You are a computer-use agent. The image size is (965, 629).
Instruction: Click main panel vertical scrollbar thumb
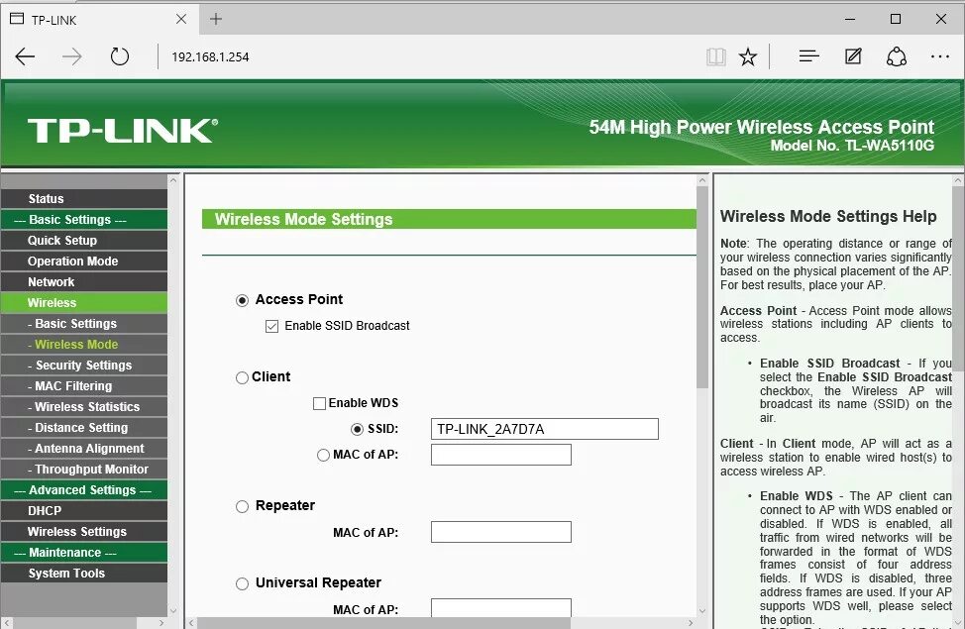[x=702, y=287]
